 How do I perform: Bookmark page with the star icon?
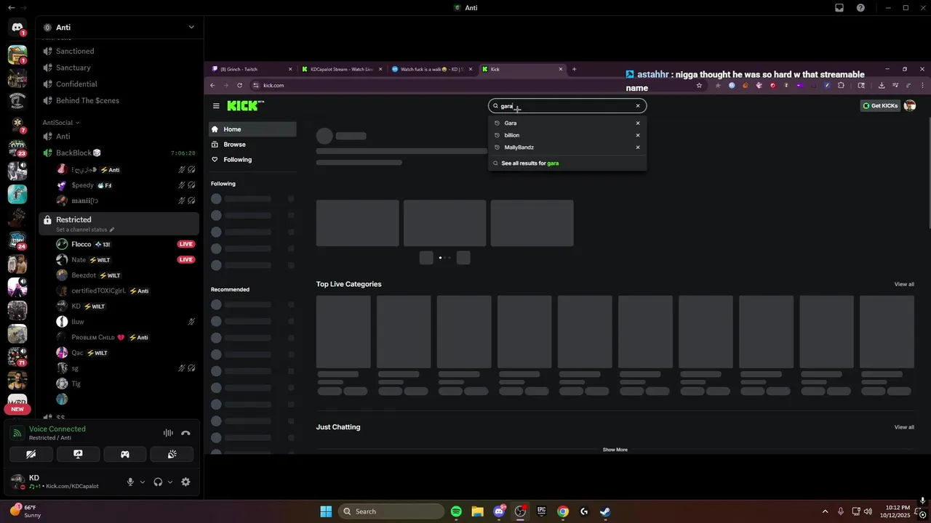pos(699,85)
